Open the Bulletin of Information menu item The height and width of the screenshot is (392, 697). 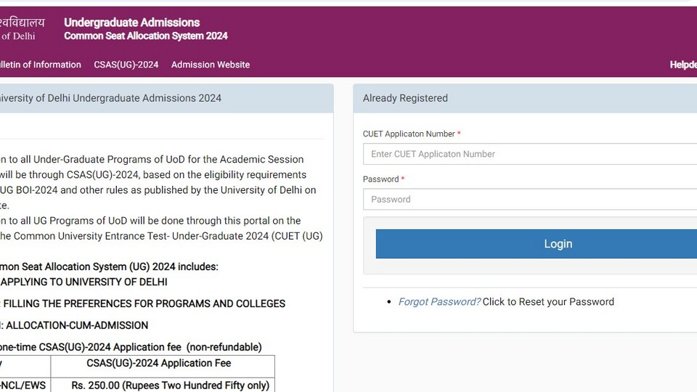41,65
